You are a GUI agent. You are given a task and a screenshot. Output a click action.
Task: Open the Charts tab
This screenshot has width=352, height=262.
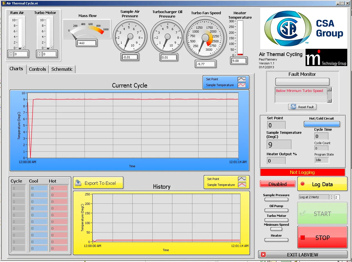(x=16, y=69)
